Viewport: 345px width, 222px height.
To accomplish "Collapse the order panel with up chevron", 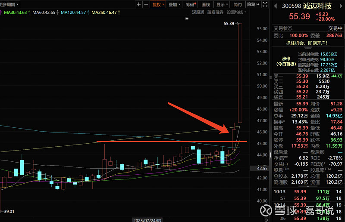I will (x=308, y=48).
